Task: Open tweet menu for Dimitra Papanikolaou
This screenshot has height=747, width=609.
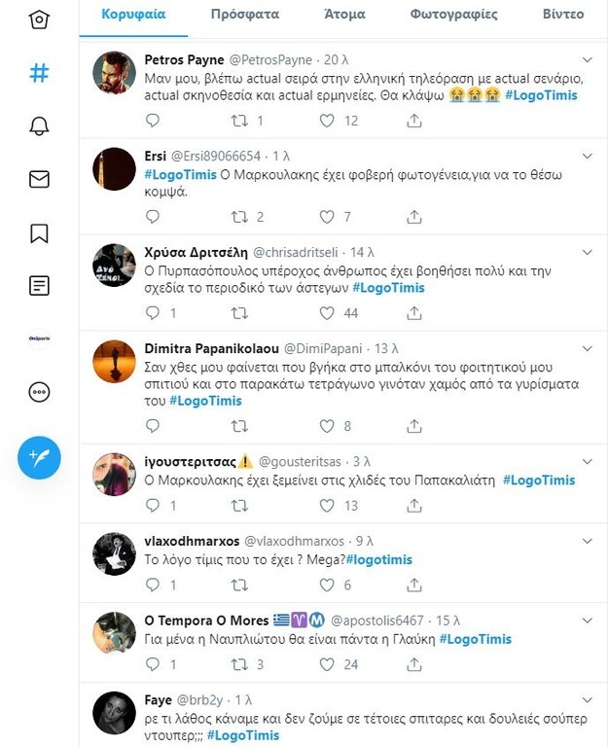Action: (587, 348)
